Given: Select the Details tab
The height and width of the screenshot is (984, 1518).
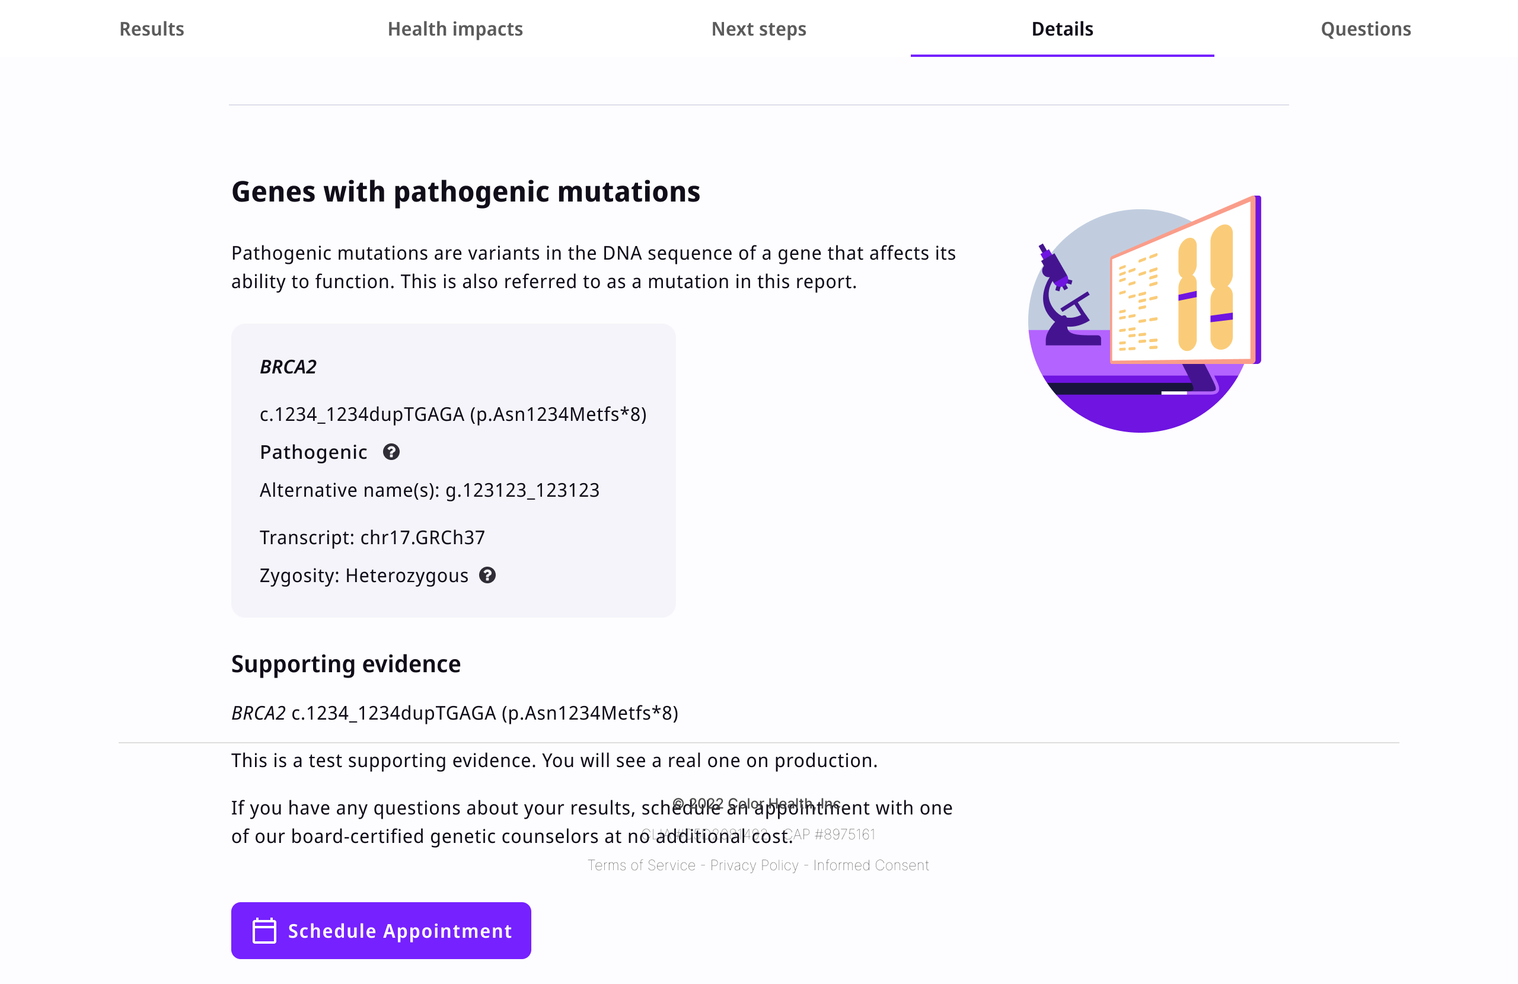Looking at the screenshot, I should 1063,28.
